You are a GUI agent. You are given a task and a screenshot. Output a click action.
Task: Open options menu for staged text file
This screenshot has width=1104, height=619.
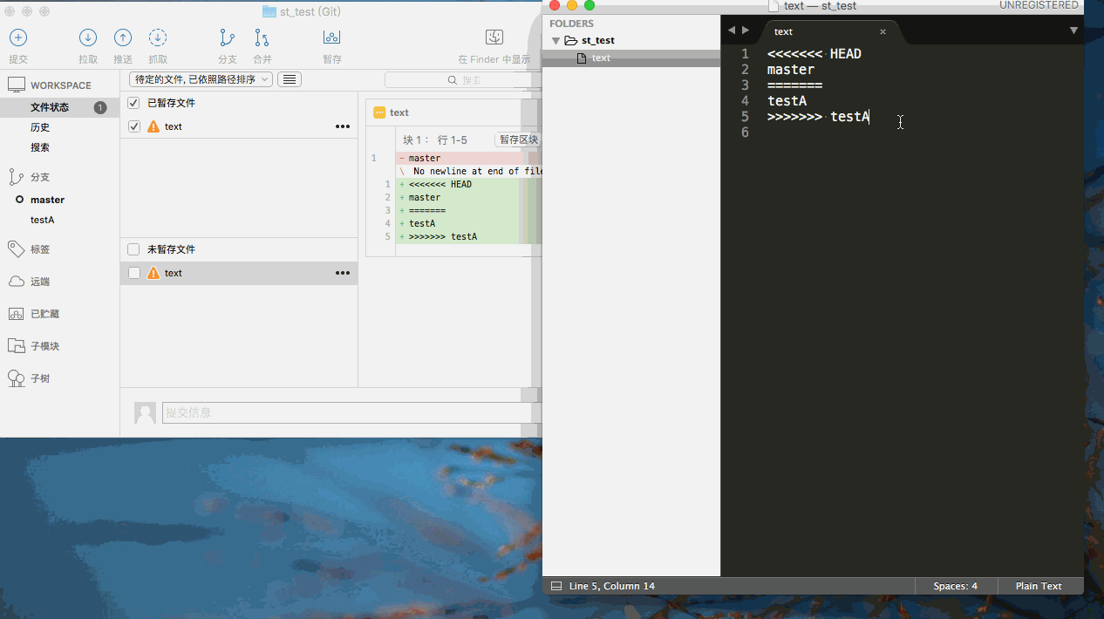(343, 126)
